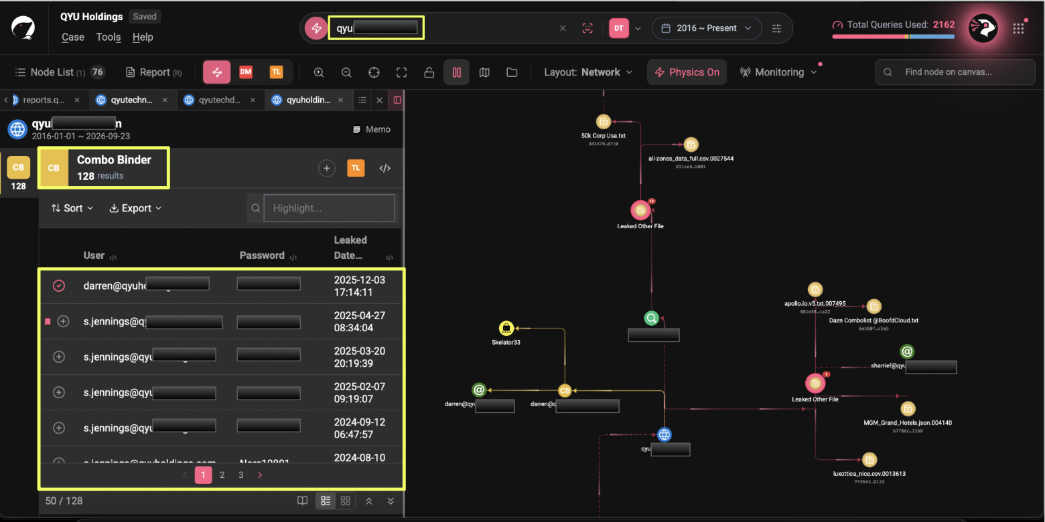Viewport: 1045px width, 522px height.
Task: Expand the Sort dropdown
Action: pyautogui.click(x=72, y=208)
